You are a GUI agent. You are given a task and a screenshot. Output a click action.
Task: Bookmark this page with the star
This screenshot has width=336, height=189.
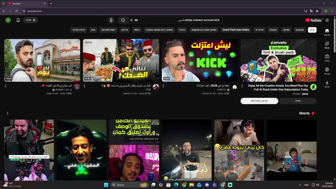tap(317, 11)
